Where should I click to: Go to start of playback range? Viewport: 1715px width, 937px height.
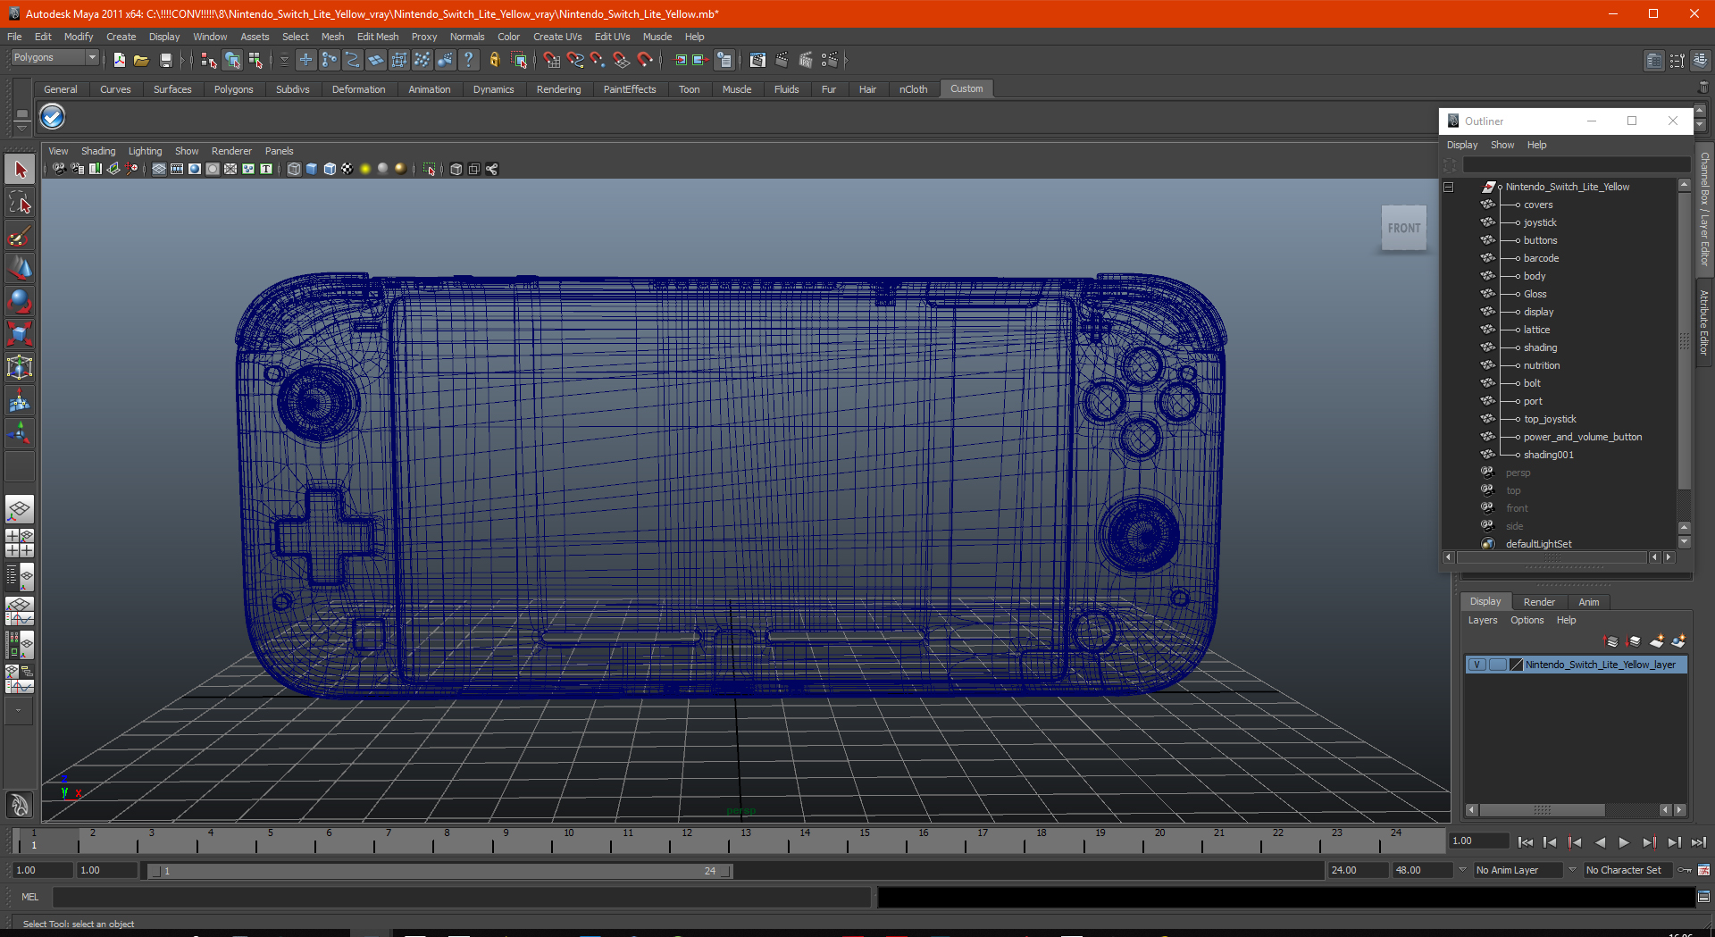(x=1526, y=842)
